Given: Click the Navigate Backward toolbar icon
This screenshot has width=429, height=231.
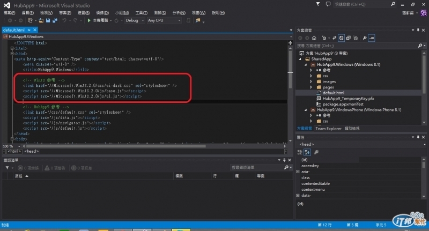Looking at the screenshot, I should click(x=10, y=20).
